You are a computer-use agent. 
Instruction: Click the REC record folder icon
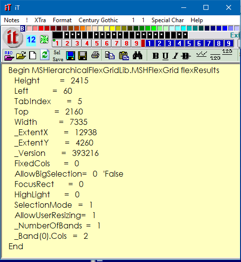point(9,56)
